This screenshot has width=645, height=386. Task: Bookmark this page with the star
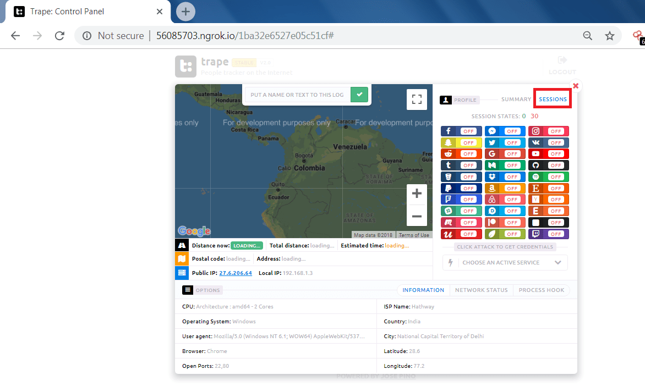click(610, 36)
